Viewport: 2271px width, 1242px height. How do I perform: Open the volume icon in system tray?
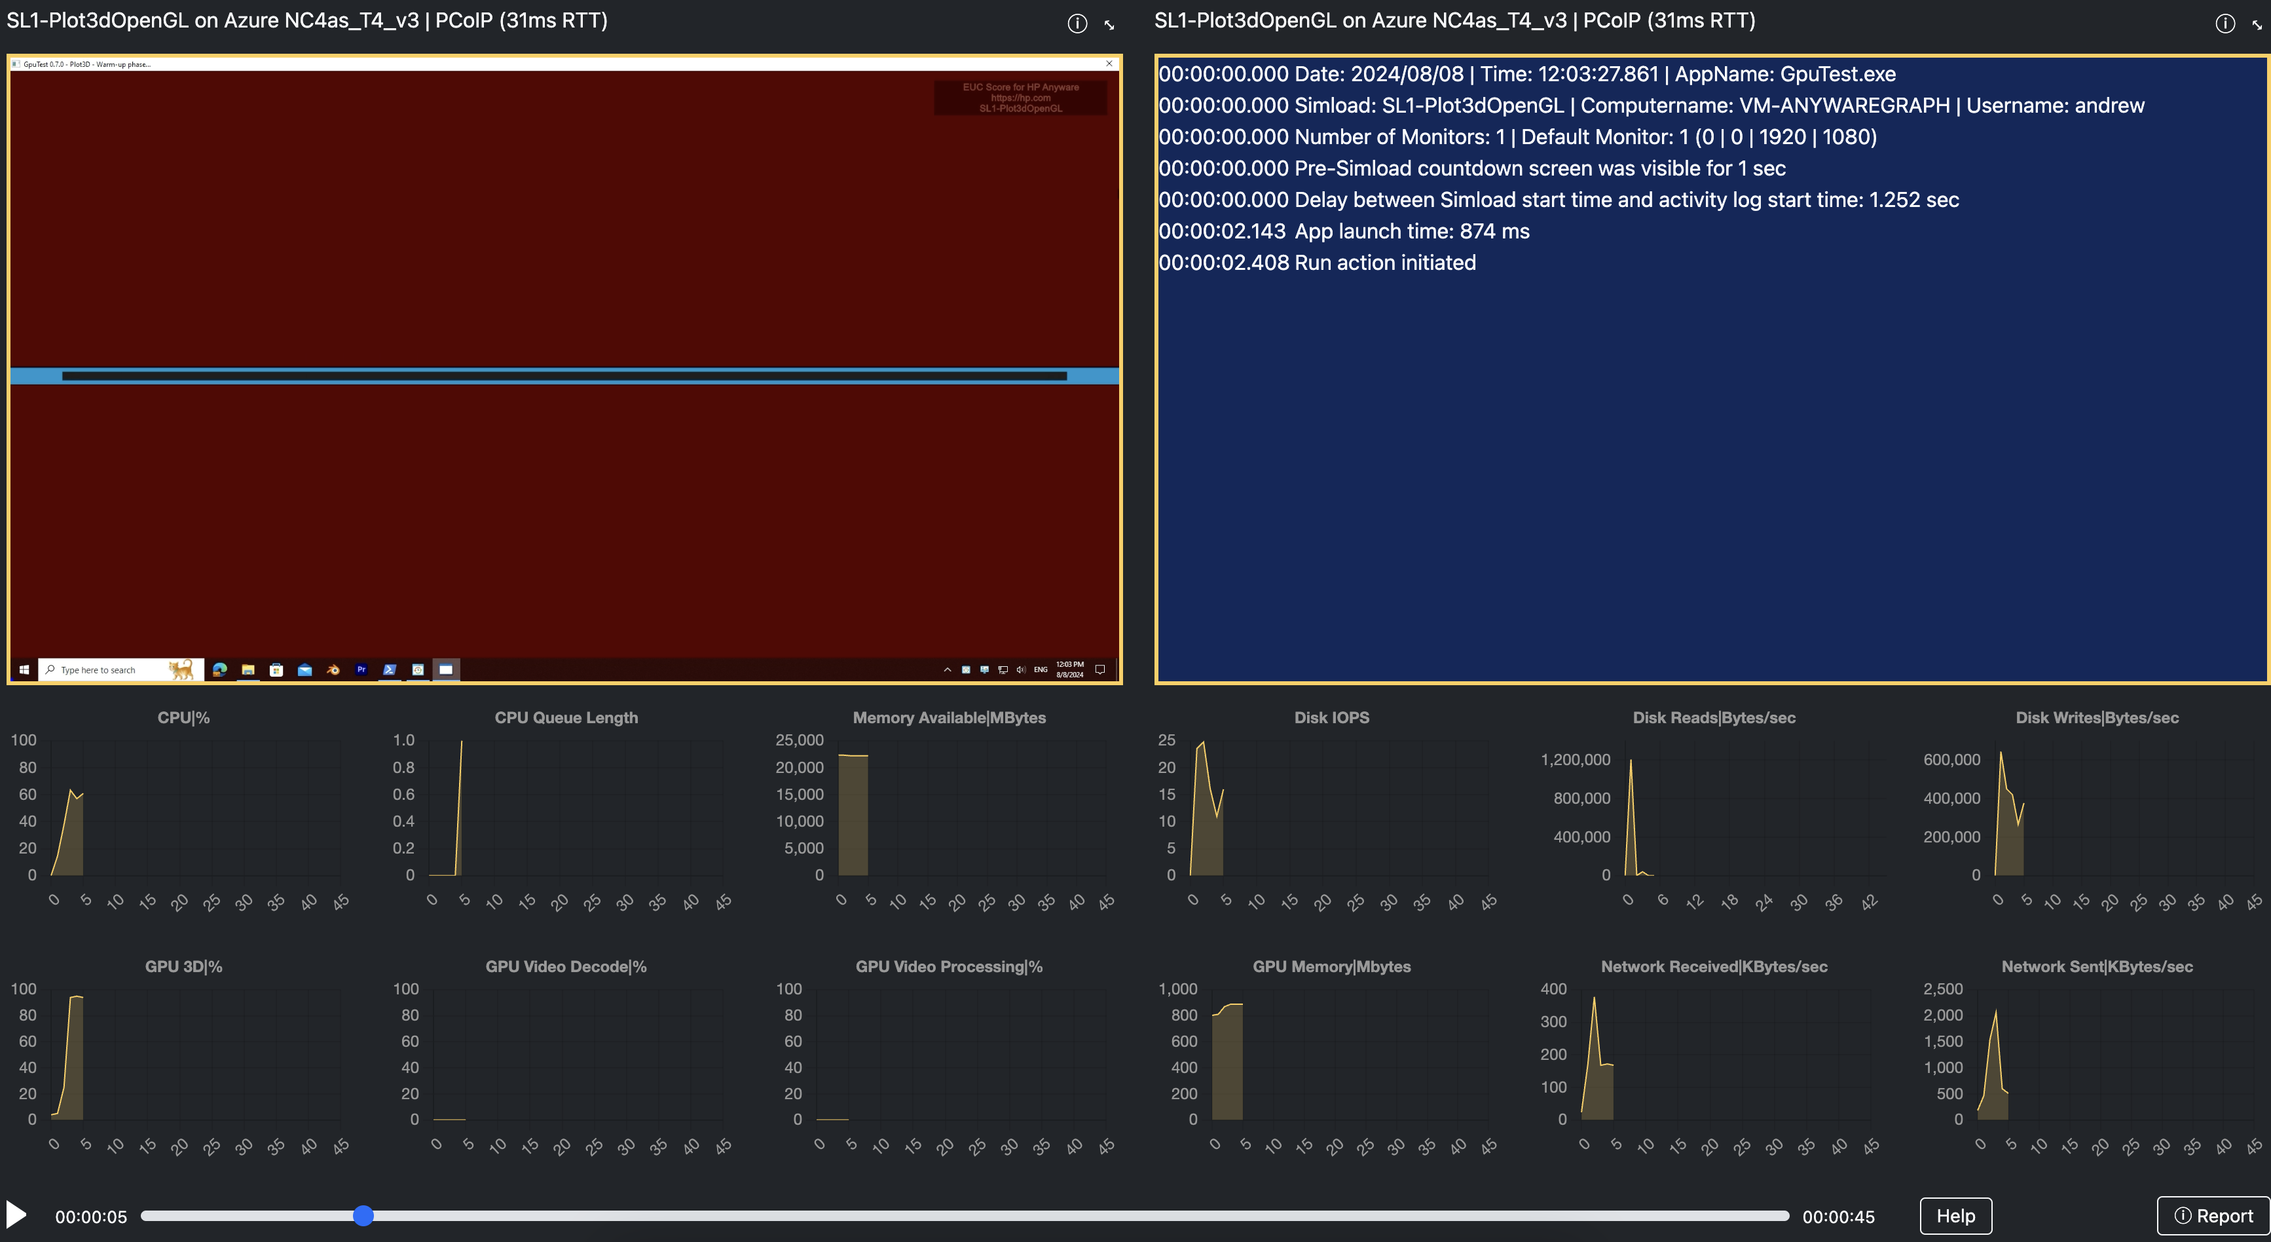pyautogui.click(x=1020, y=669)
